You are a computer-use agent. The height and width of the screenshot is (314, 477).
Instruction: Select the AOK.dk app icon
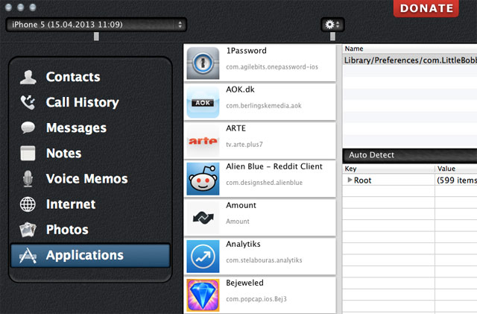coord(203,101)
